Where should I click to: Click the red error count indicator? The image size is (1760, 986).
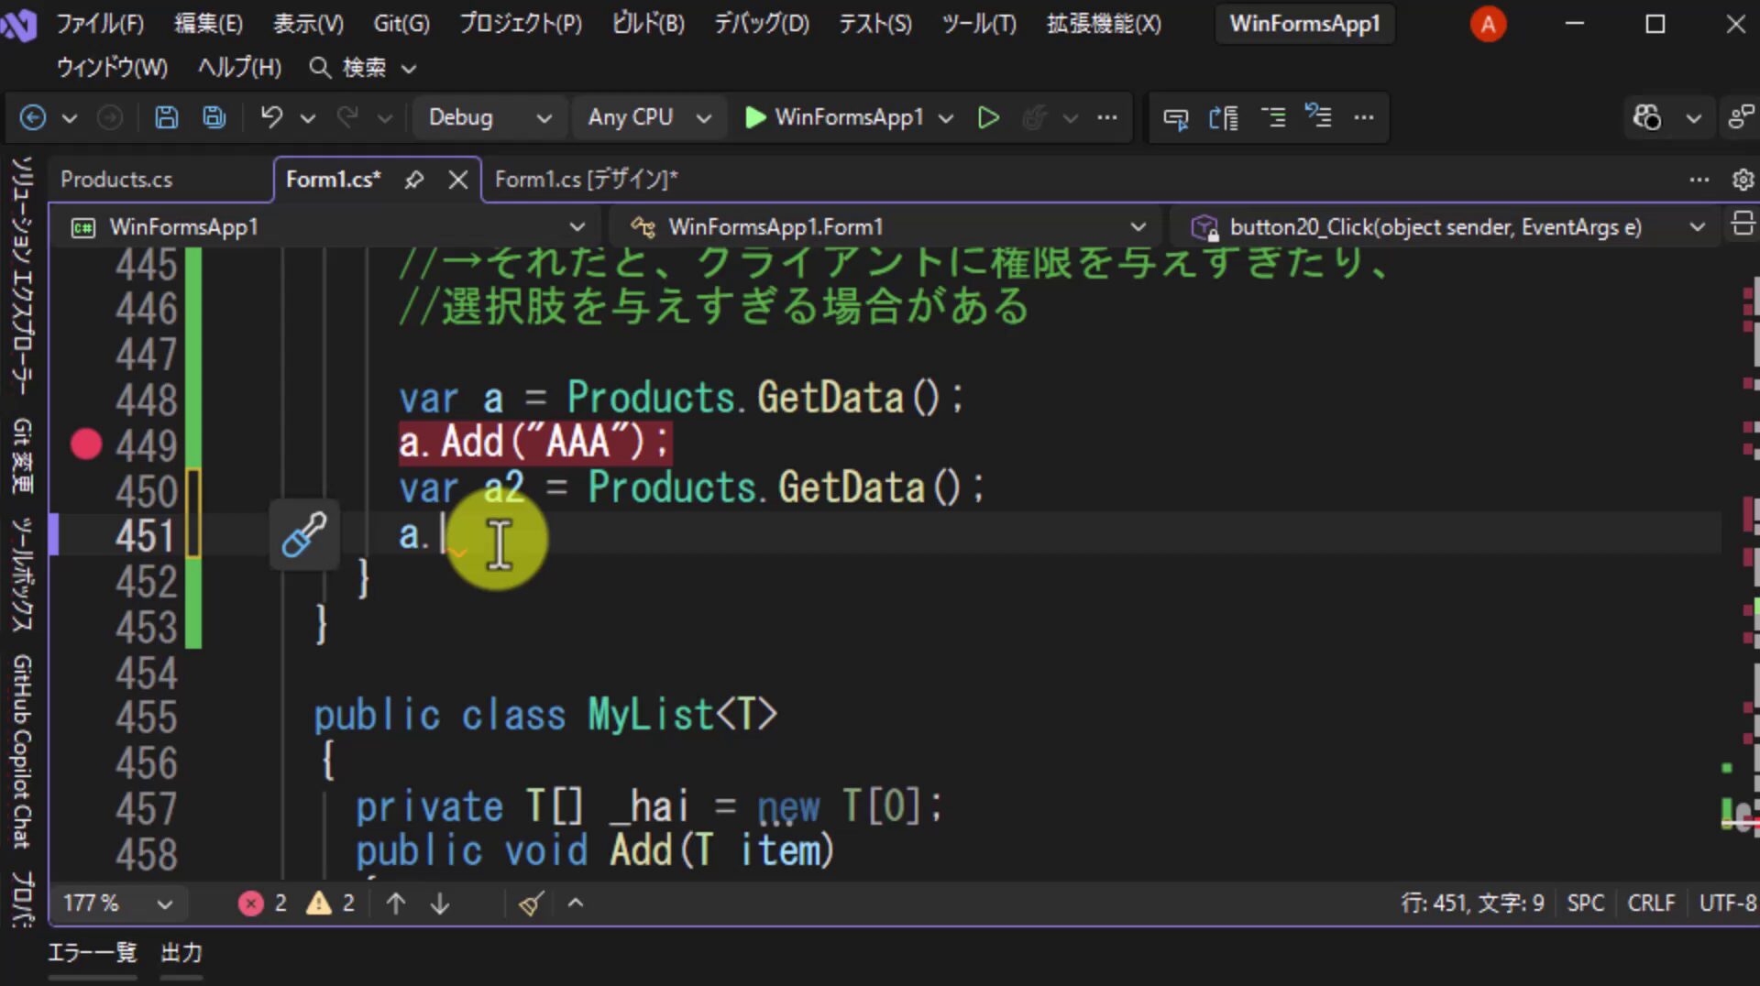[262, 904]
